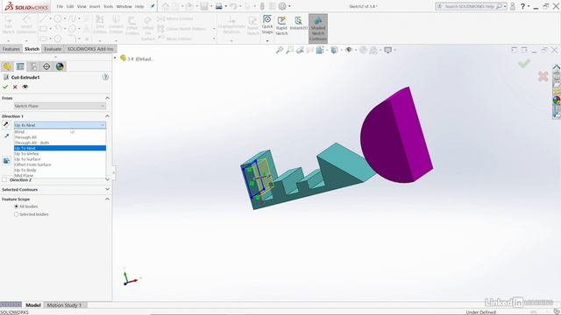This screenshot has height=315, width=561.
Task: Choose Offset From Surface end condition
Action: tap(60, 164)
